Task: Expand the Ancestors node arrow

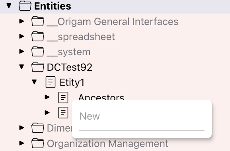Action: click(x=47, y=97)
